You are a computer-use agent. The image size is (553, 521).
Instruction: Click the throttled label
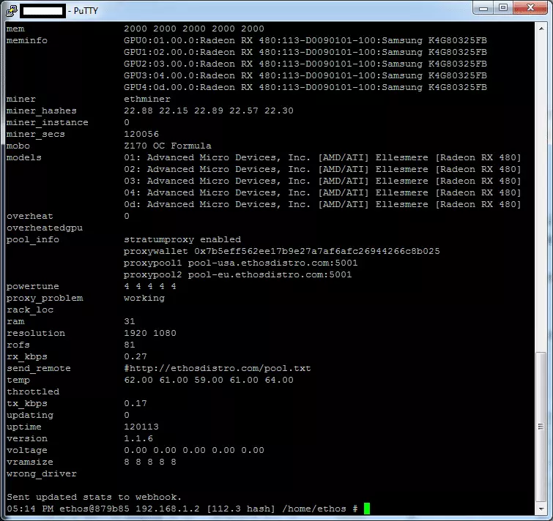pos(33,391)
